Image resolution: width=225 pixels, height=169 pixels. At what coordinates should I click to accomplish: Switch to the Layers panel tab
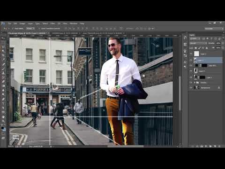(193, 35)
